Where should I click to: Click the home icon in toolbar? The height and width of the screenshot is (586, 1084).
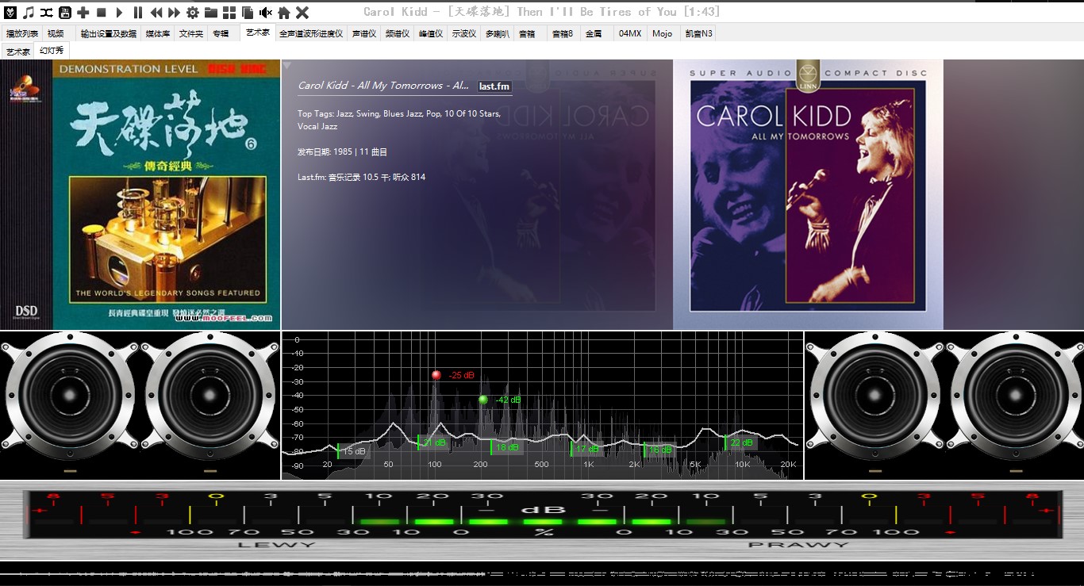pos(284,12)
